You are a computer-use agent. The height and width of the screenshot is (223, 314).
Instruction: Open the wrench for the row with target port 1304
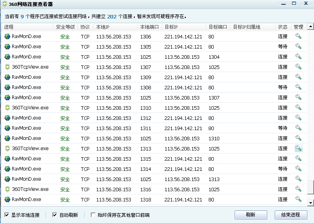(x=298, y=56)
